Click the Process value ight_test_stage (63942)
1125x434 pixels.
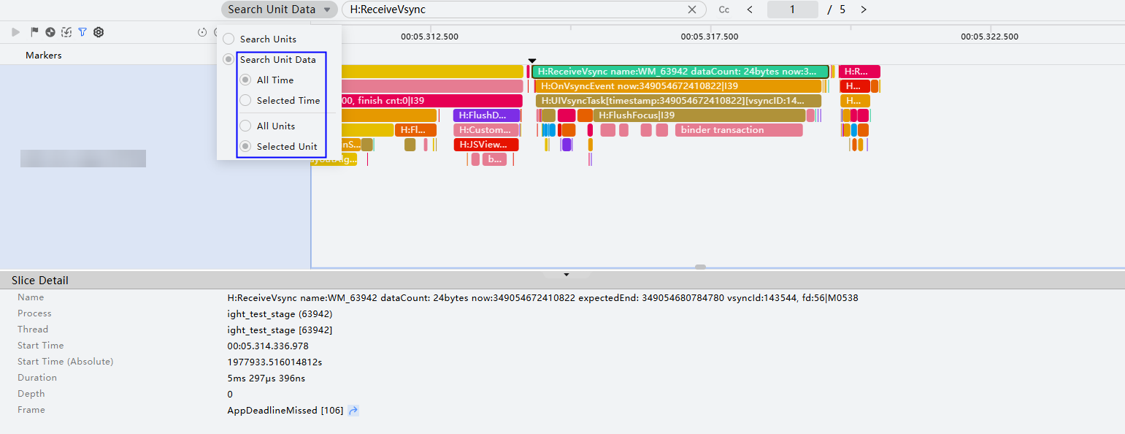coord(280,313)
